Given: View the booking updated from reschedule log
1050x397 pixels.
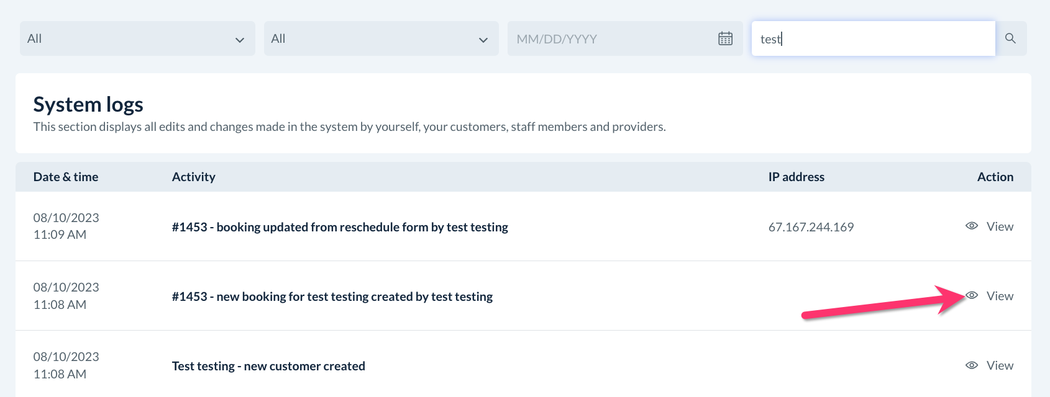Looking at the screenshot, I should 1000,226.
